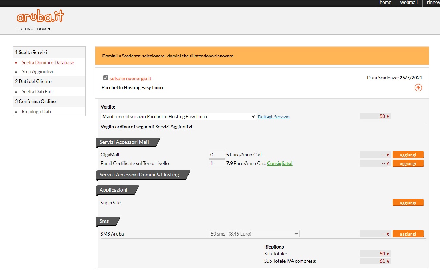Toggle the solsalernoenergia.it domain checkbox
This screenshot has height=270, width=440.
(x=105, y=78)
